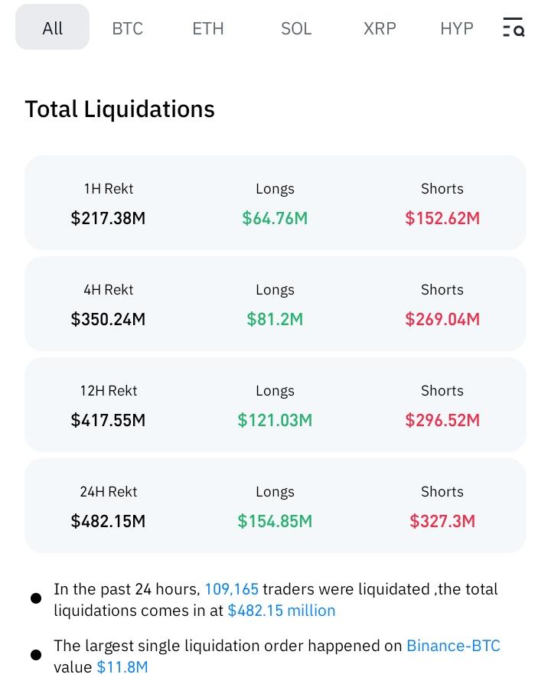Select the HYP tab
Viewport: 551px width, 684px height.
[456, 28]
